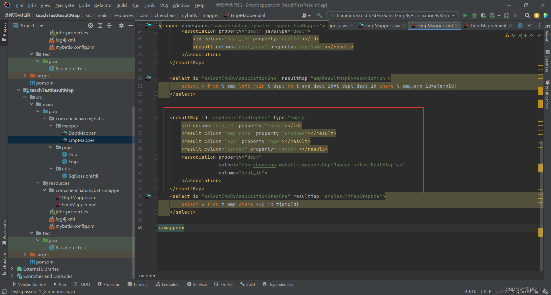Click the Build project hammer icon
The image size is (551, 295).
tap(319, 15)
